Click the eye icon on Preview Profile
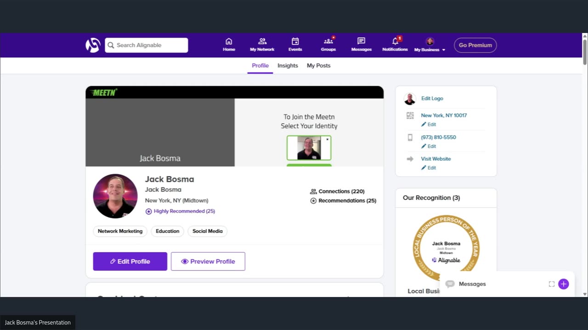This screenshot has height=330, width=588. (x=185, y=261)
